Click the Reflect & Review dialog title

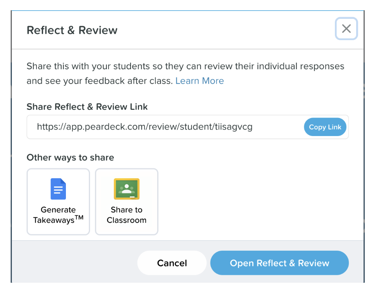point(72,30)
